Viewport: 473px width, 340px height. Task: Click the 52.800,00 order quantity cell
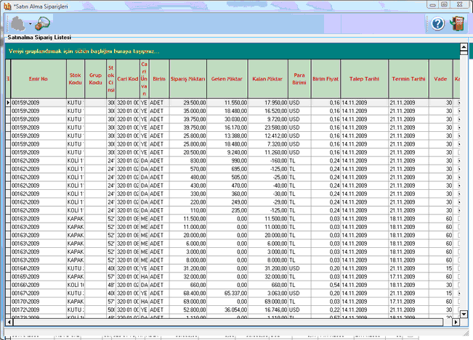click(188, 310)
